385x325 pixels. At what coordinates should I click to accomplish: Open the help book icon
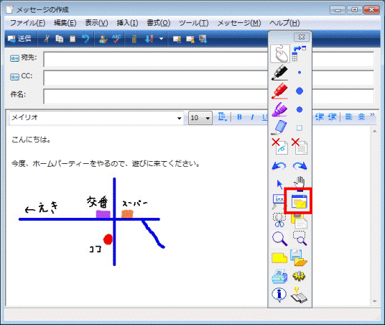[299, 295]
